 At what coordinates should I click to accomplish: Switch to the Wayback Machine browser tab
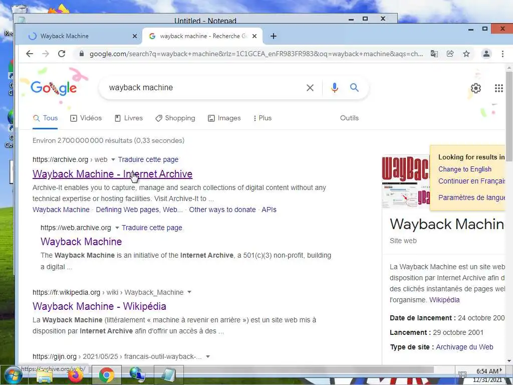point(81,36)
